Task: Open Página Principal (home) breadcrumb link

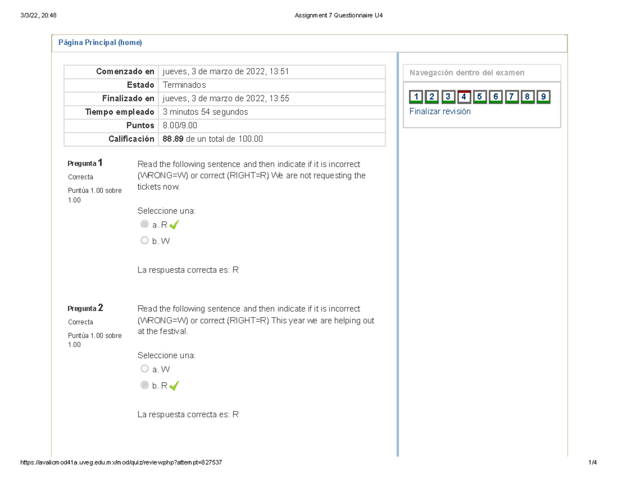Action: (99, 43)
